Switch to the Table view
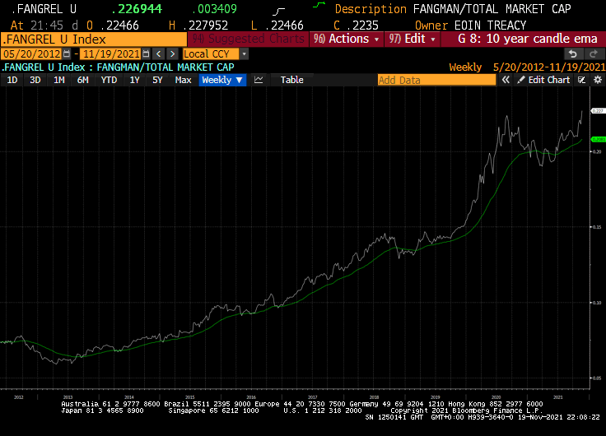This screenshot has width=606, height=436. point(291,80)
